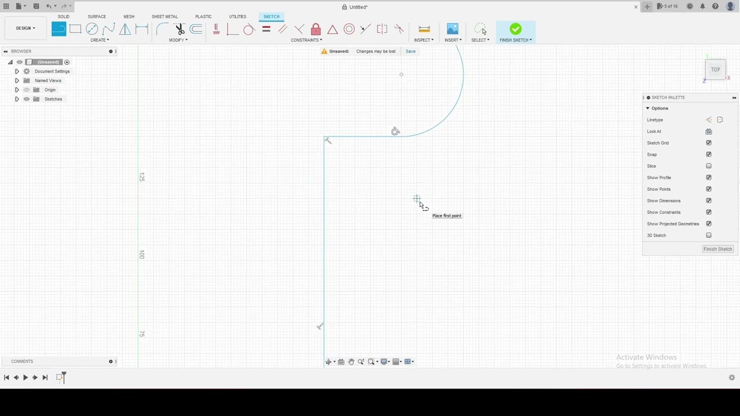Open the MODIFY dropdown menu

(x=178, y=40)
